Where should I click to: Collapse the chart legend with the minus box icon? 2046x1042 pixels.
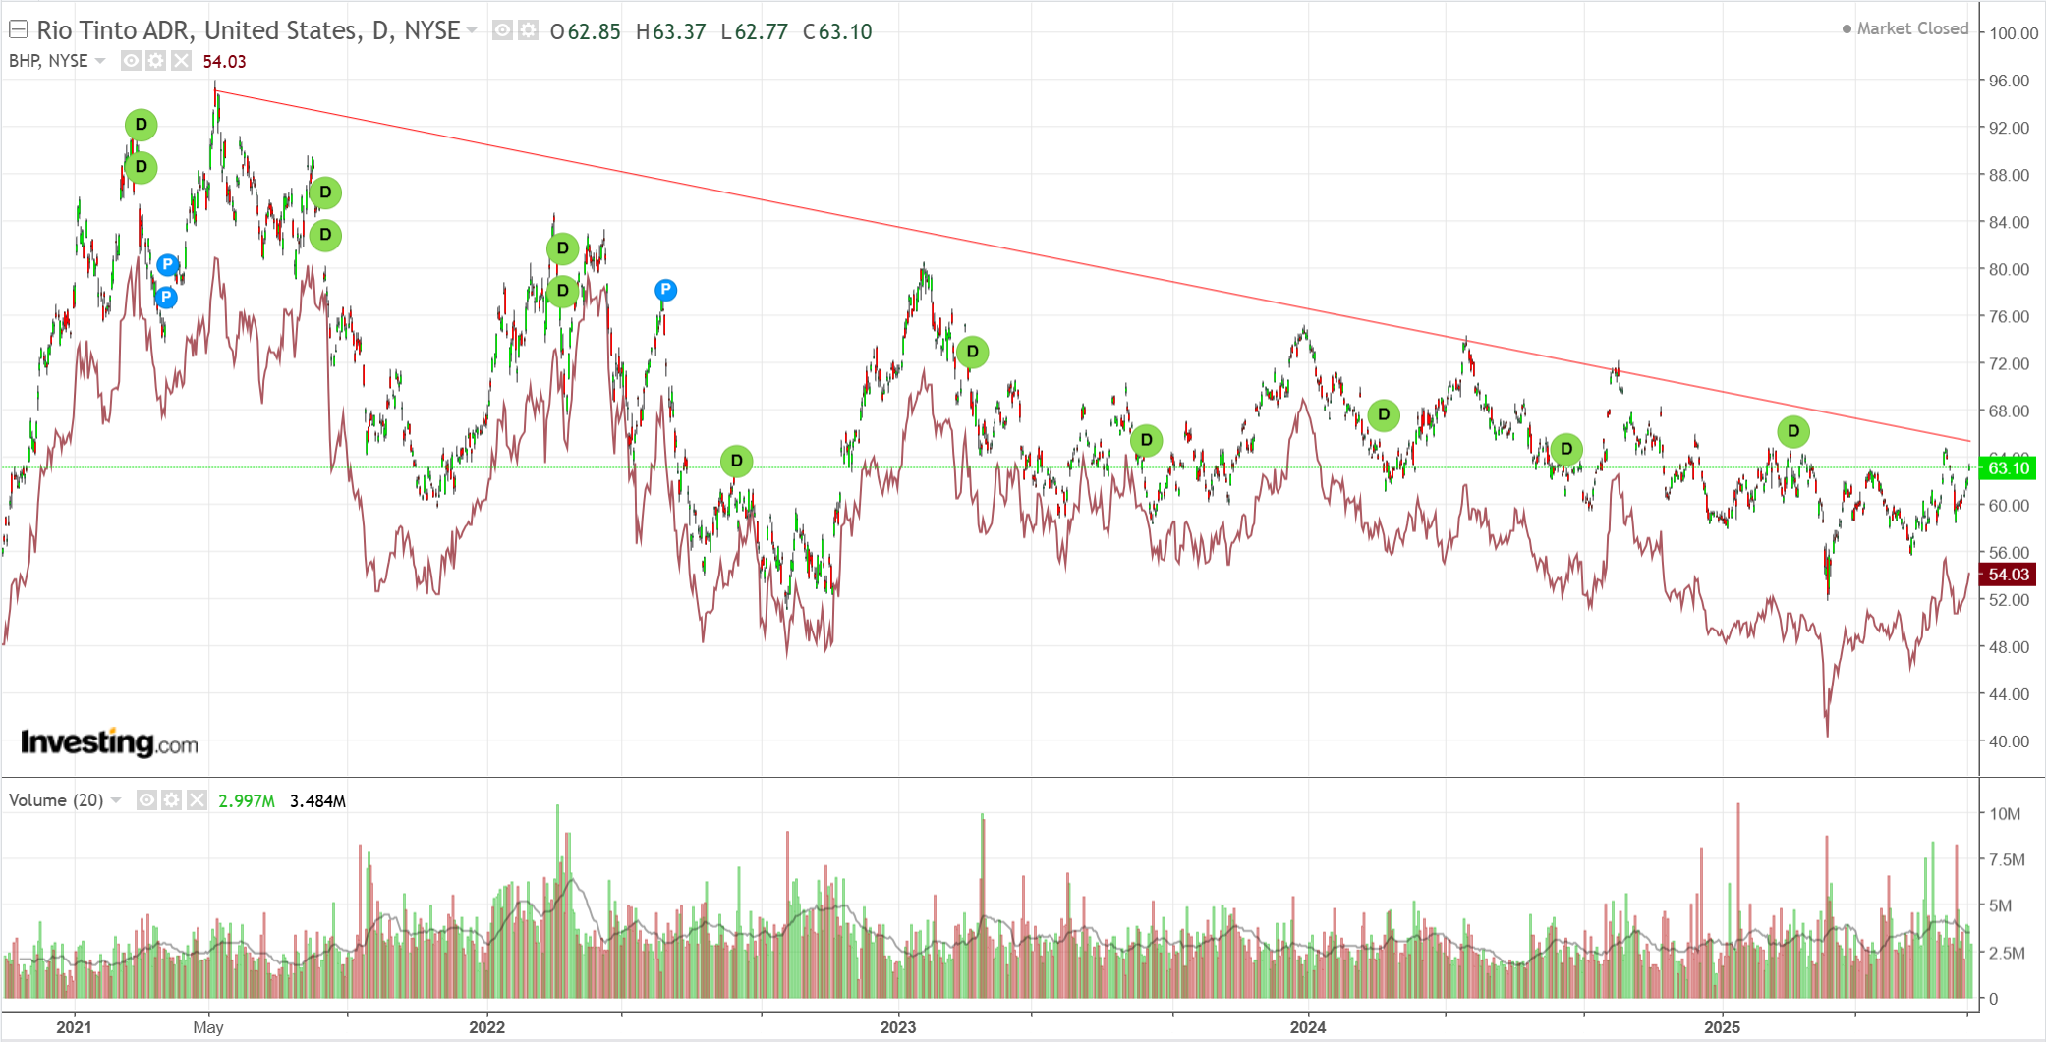pos(18,30)
